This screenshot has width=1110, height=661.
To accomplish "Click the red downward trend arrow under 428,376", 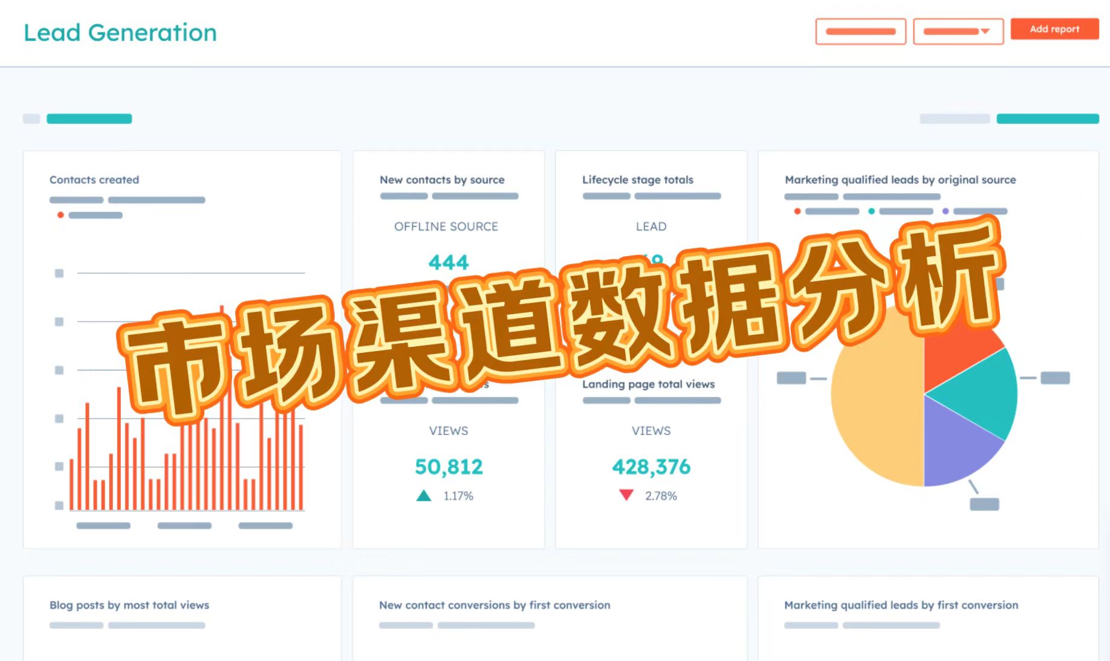I will (626, 495).
